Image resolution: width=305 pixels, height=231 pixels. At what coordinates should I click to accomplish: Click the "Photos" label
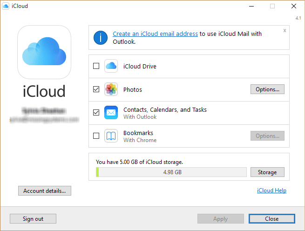tap(133, 90)
